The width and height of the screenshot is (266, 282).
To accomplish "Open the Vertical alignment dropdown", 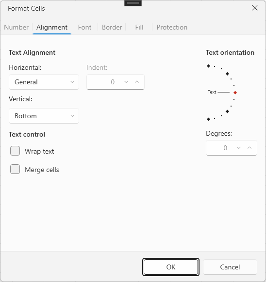I will [x=44, y=116].
